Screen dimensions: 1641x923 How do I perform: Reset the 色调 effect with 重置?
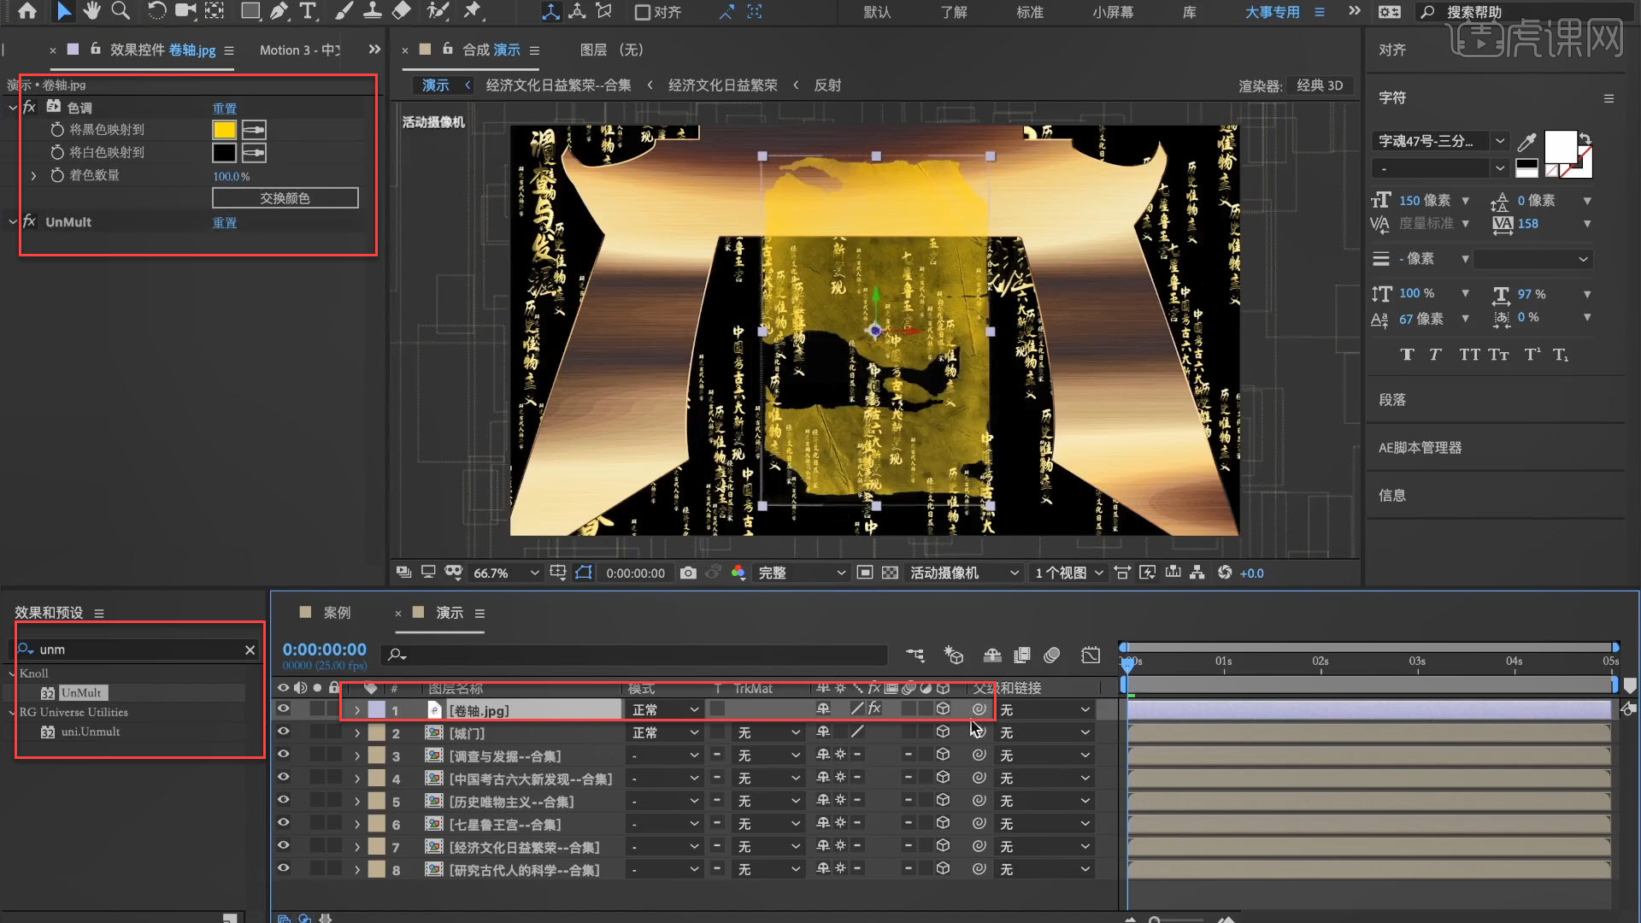[225, 109]
